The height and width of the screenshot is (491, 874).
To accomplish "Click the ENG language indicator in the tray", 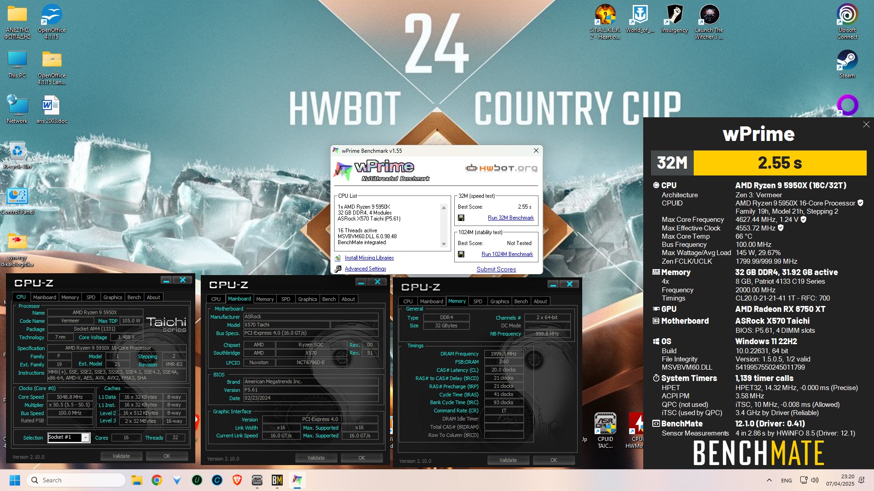I will pyautogui.click(x=786, y=480).
